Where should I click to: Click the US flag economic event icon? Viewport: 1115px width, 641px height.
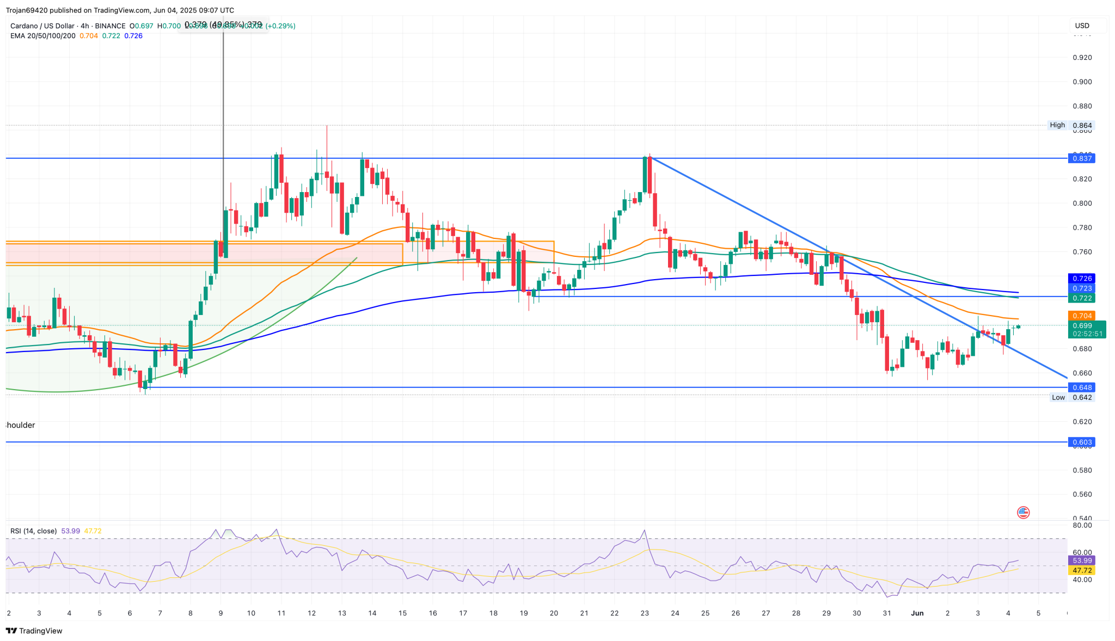1023,512
